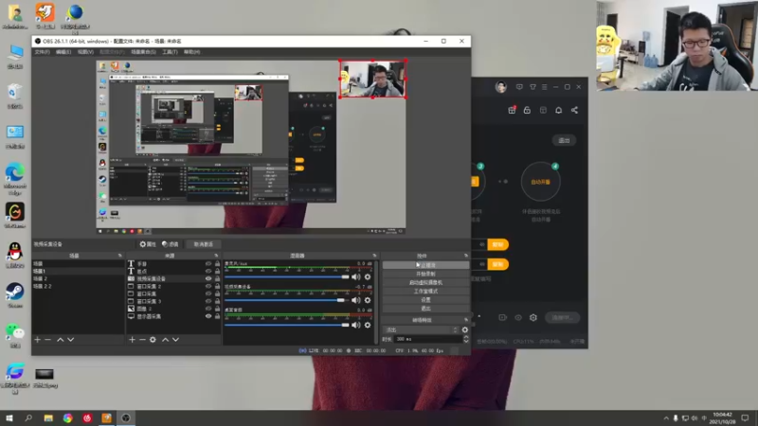
Task: Mute the 视频采集设备 mixer channel speaker icon
Action: (x=356, y=300)
